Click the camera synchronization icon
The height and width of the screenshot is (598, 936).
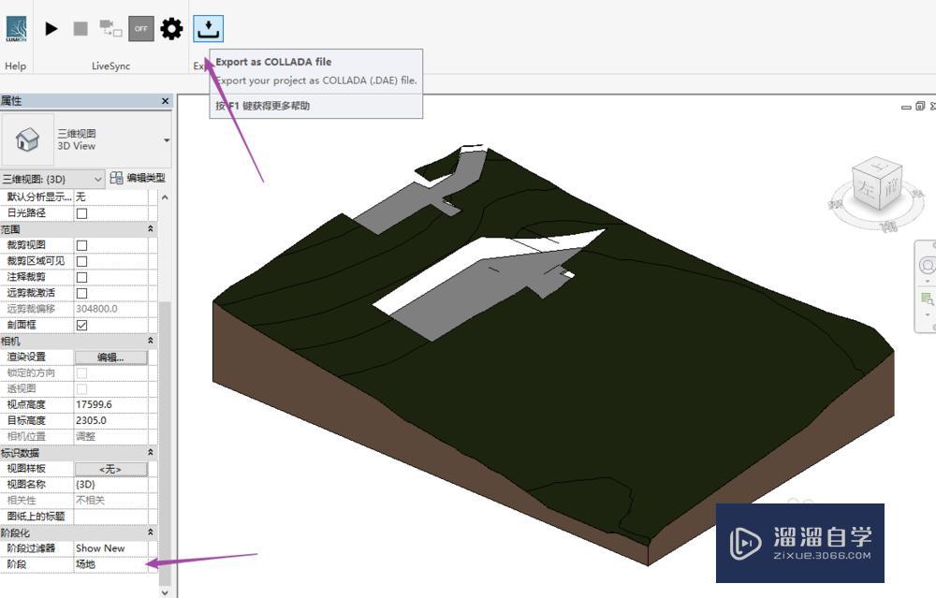point(110,28)
